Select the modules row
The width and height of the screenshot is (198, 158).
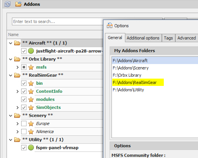[69, 99]
